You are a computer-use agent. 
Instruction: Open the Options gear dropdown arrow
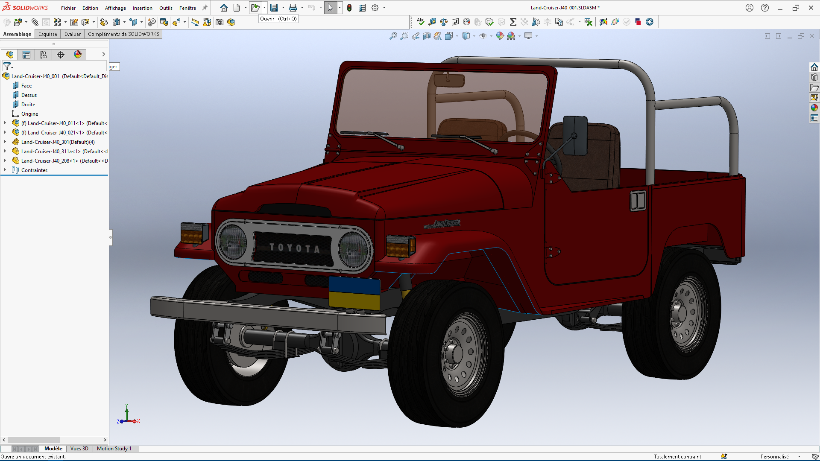pyautogui.click(x=384, y=8)
